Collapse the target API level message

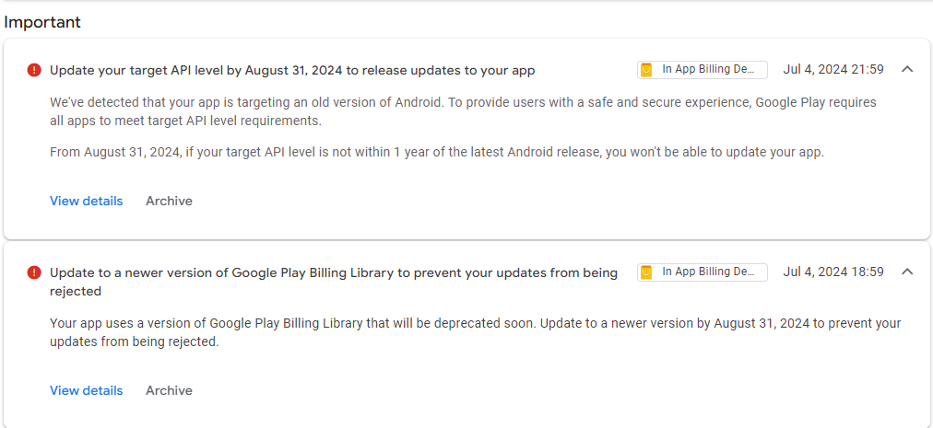(x=907, y=69)
